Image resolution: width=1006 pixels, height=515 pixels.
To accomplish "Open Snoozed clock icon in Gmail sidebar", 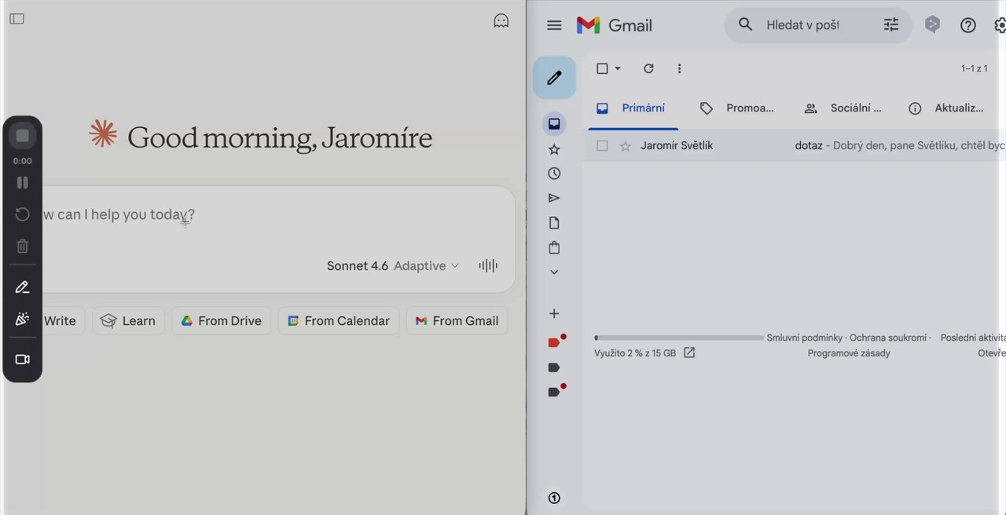I will (x=554, y=173).
